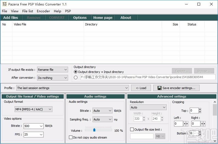
Task: Click Save encoder settings button
Action: pos(176,88)
